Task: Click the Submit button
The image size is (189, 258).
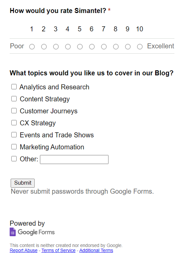Action: tap(23, 183)
